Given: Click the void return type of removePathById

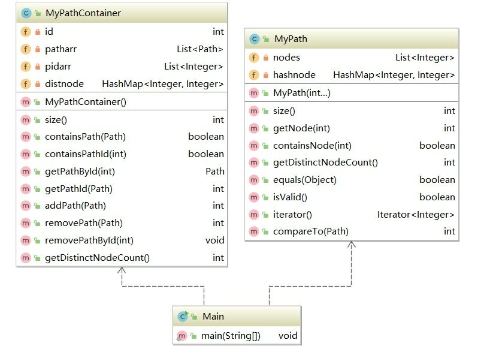Looking at the screenshot, I should [214, 240].
